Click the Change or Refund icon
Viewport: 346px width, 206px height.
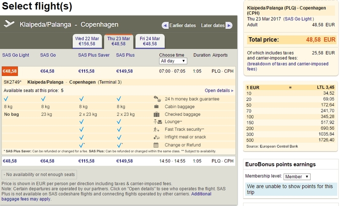pos(157,145)
